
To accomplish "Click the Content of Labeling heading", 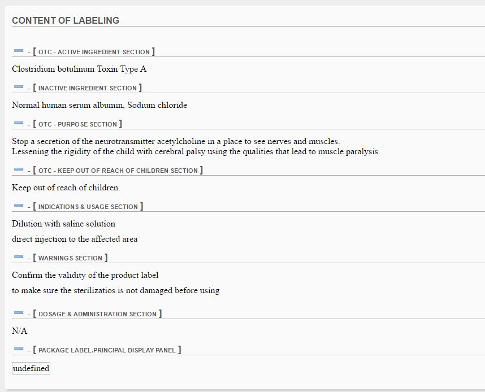I will [66, 20].
